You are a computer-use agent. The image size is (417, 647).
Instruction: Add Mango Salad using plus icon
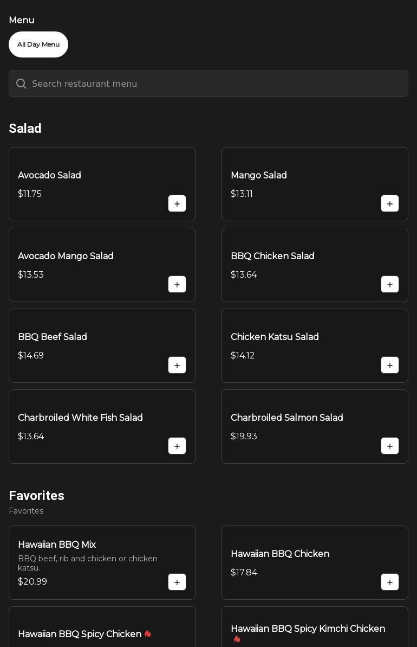pos(390,203)
